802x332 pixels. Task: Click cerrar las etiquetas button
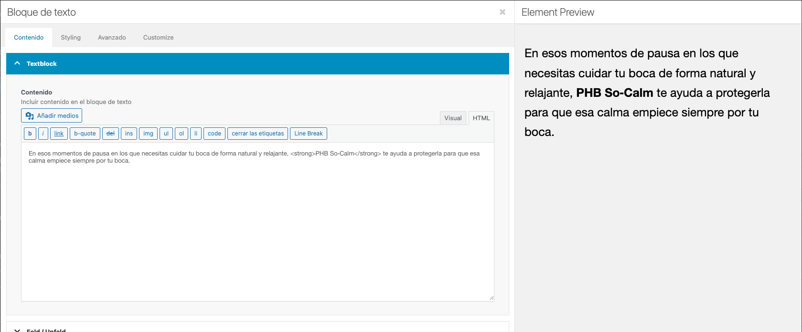(258, 134)
